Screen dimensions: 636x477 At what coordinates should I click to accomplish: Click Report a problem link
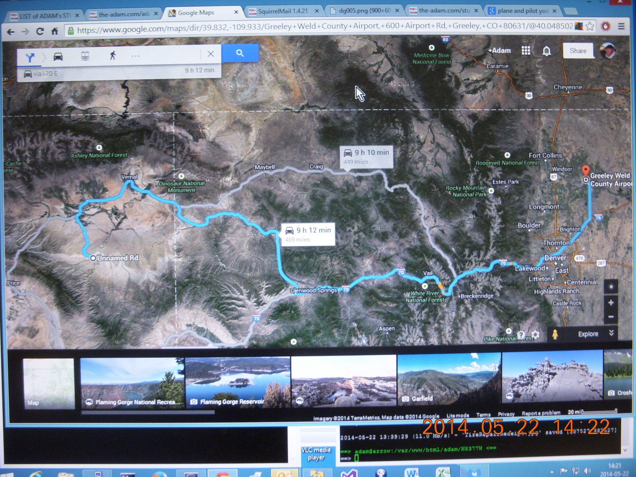point(541,413)
